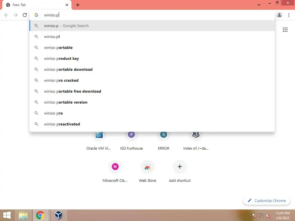Click the Customize Chrome button
295x221 pixels.
coord(266,201)
